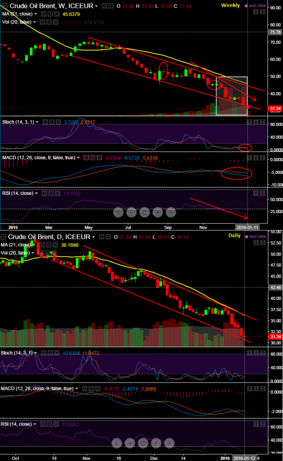Zoom out weekly chart with minus button
Image resolution: width=283 pixels, height=461 pixels.
(x=132, y=212)
